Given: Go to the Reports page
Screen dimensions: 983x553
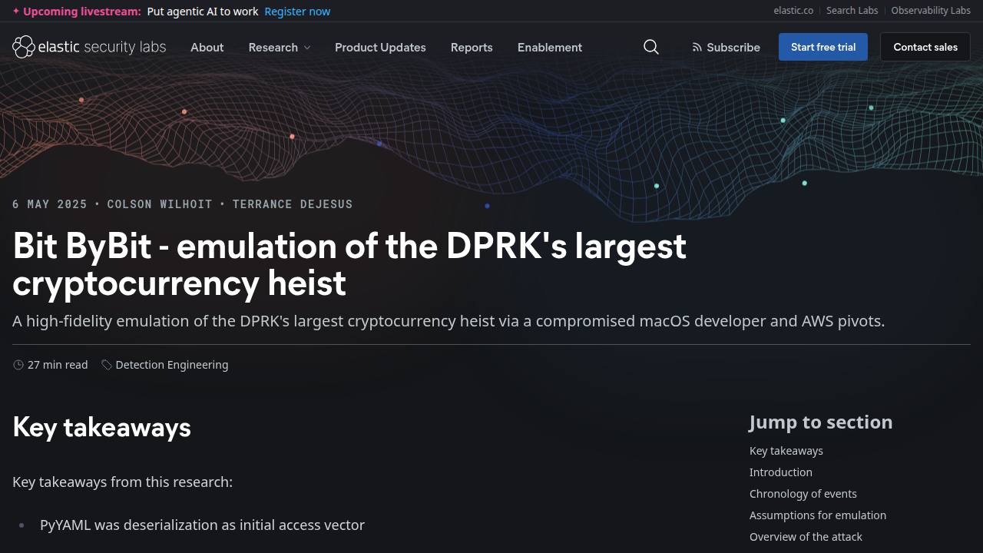Looking at the screenshot, I should click(472, 47).
